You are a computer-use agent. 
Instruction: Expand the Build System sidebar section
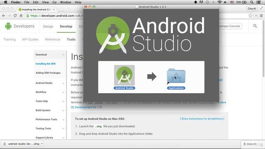tap(63, 111)
